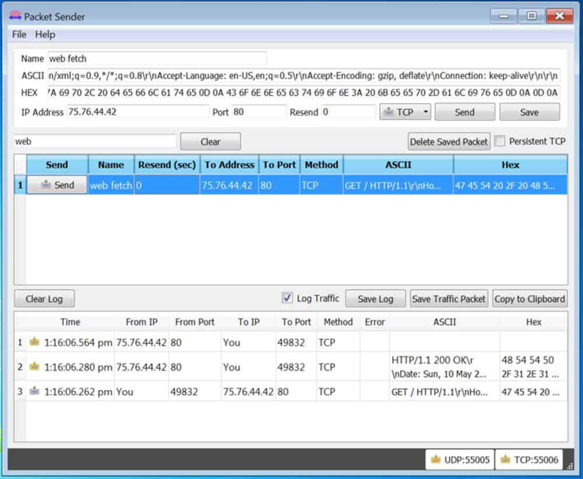Click 'GET / HTTP/1.1\r\nHo...' cell in log row 3
Viewport: 583px width, 479px height.
(x=445, y=391)
